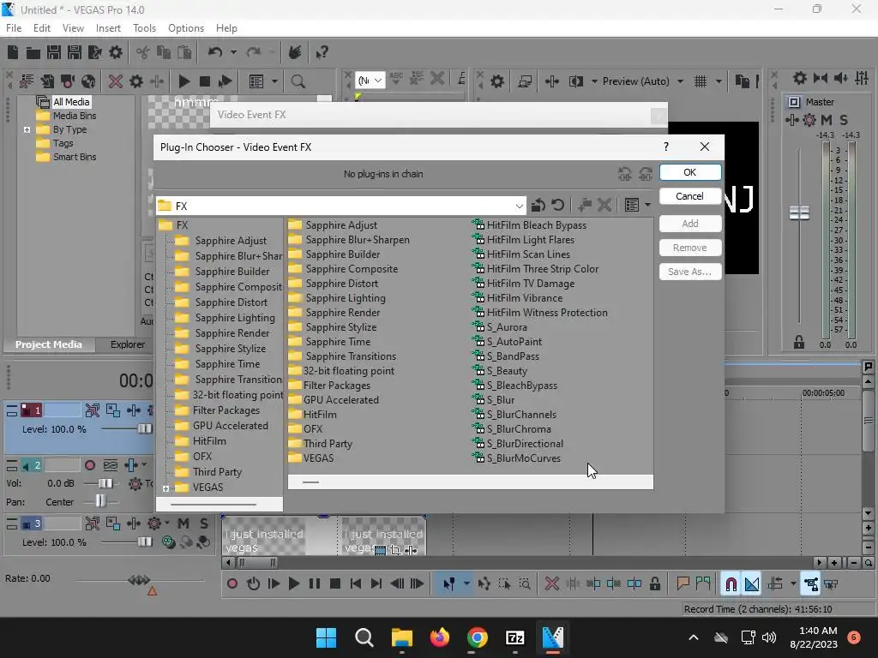Open the Options menu
The height and width of the screenshot is (658, 878).
(186, 28)
